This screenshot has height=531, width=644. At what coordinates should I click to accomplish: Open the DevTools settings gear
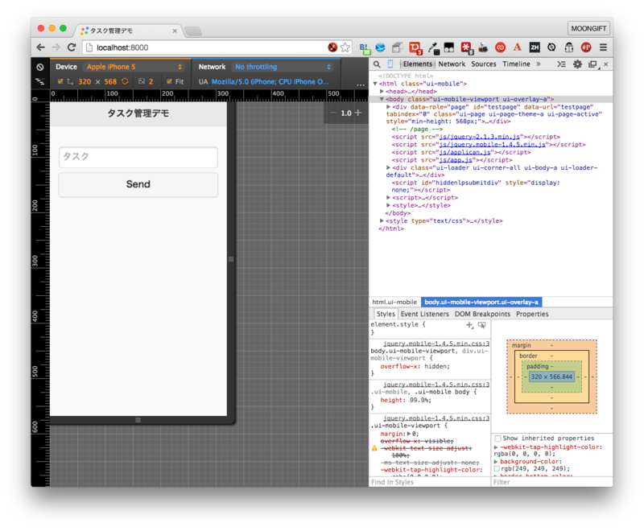coord(577,64)
